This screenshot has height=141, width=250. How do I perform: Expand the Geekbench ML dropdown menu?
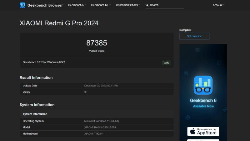pyautogui.click(x=101, y=5)
